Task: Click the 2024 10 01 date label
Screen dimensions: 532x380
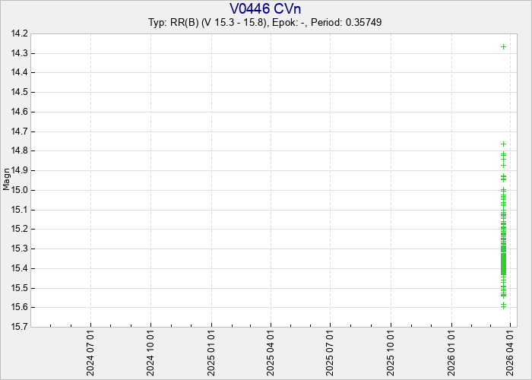Action: point(151,351)
